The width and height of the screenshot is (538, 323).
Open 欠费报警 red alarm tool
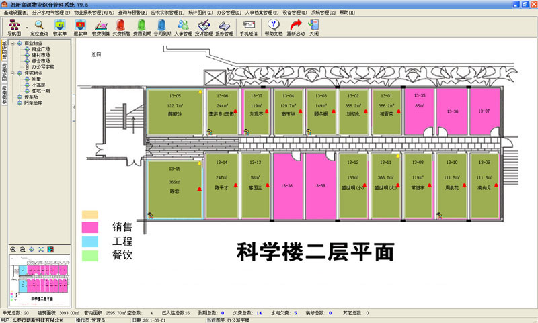(x=120, y=26)
